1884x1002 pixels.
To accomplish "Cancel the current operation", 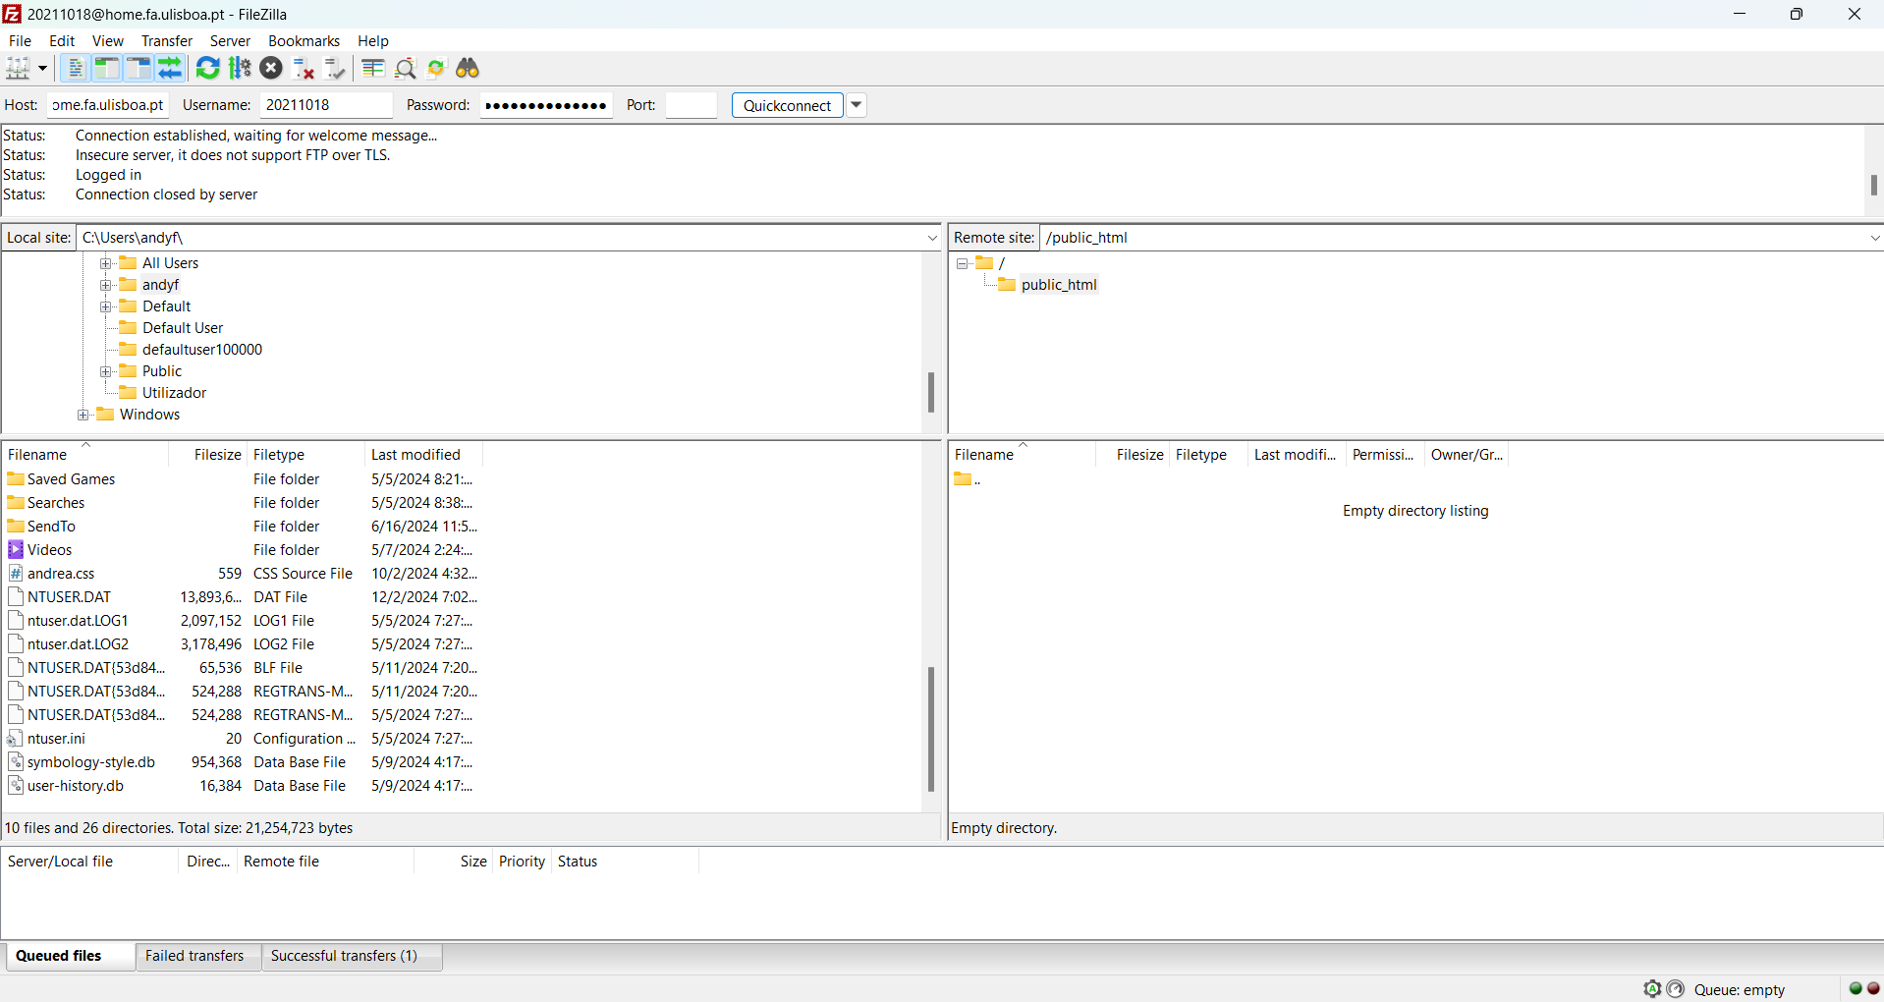I will 271,68.
